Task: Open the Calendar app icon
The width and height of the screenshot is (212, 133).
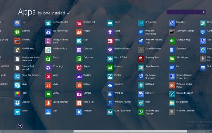Action: coord(79,50)
